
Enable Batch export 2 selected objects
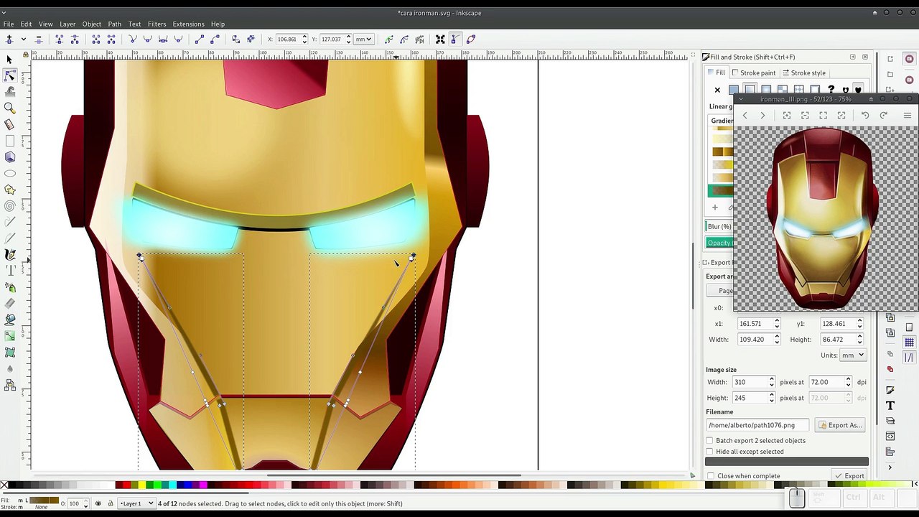coord(709,440)
